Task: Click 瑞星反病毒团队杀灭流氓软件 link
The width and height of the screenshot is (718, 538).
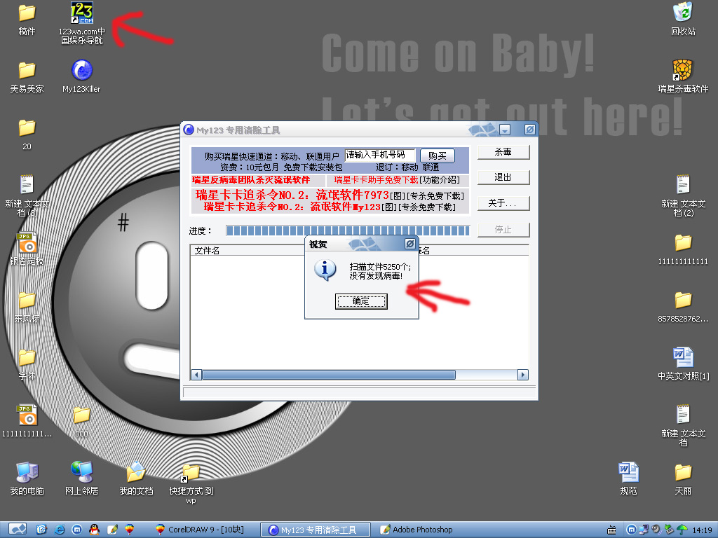Action: [251, 180]
